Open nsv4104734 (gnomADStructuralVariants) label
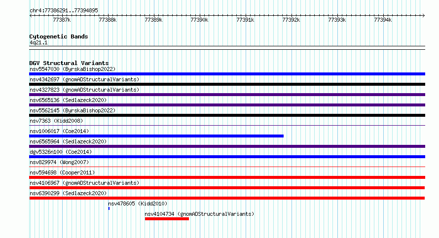The image size is (439, 238). pos(199,214)
